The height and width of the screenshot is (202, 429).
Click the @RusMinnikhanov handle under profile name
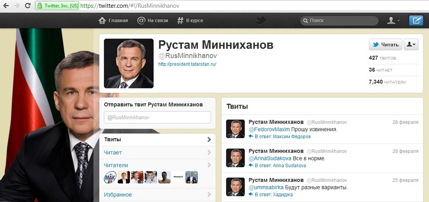188,56
